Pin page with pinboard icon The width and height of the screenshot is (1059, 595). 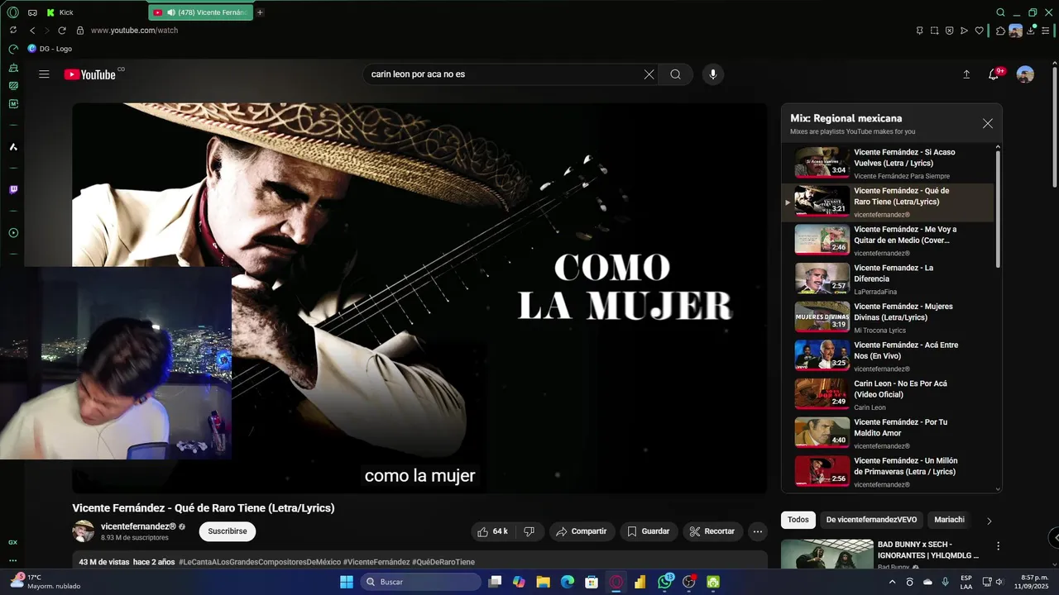point(919,31)
